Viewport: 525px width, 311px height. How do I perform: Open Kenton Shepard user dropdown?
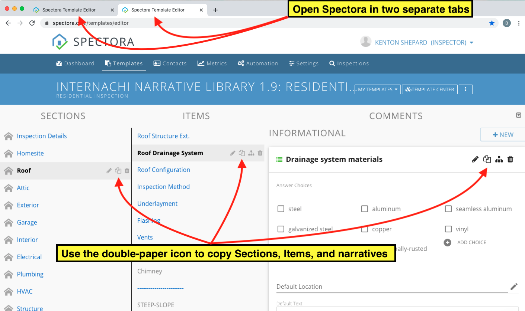(424, 42)
